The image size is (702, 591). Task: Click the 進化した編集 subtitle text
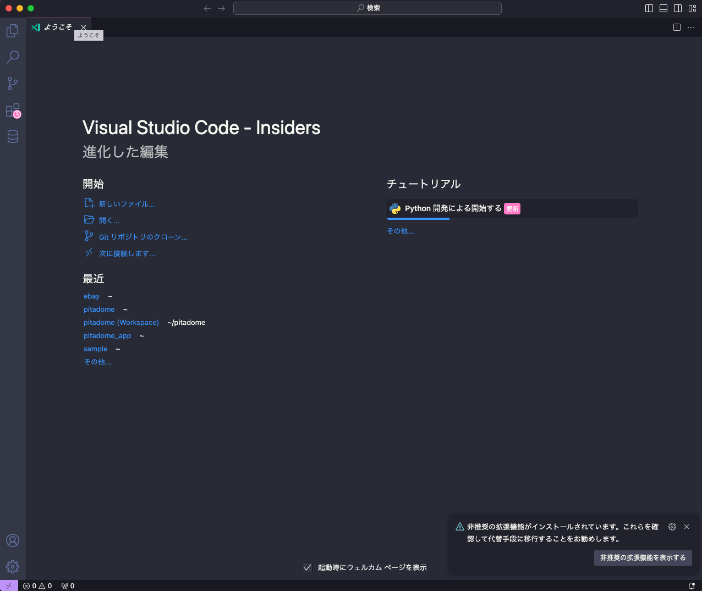click(125, 152)
